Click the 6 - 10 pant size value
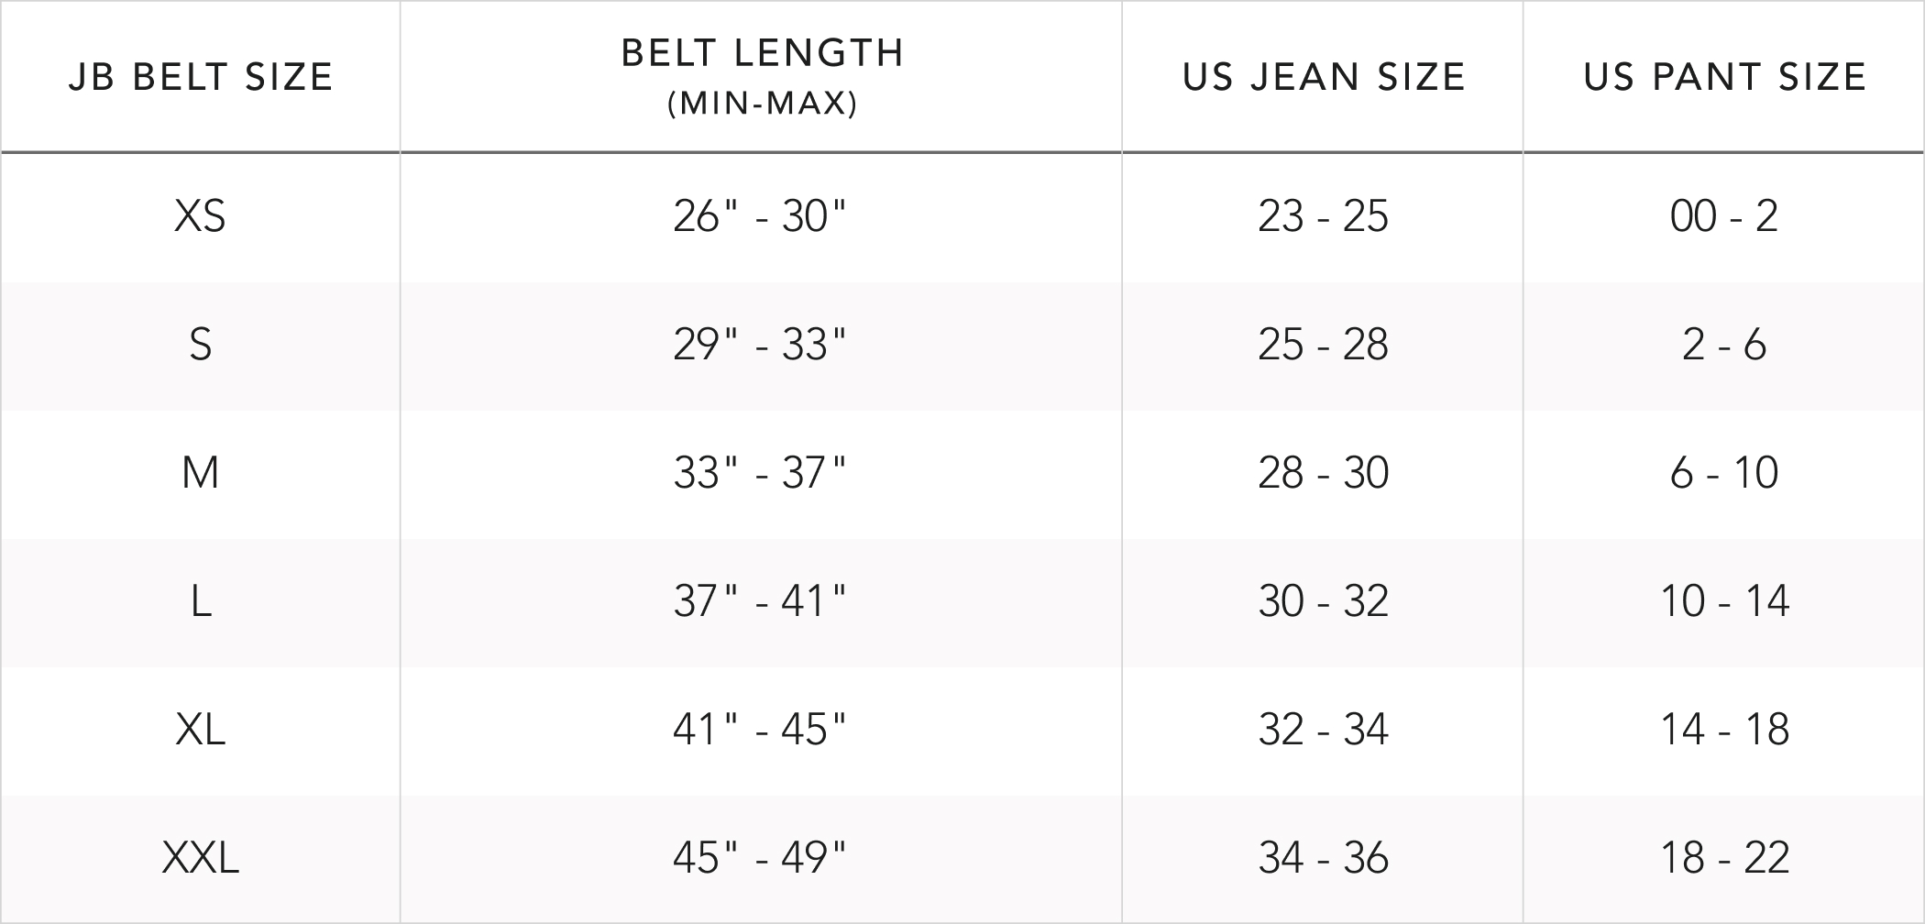This screenshot has height=924, width=1925. 1724,473
